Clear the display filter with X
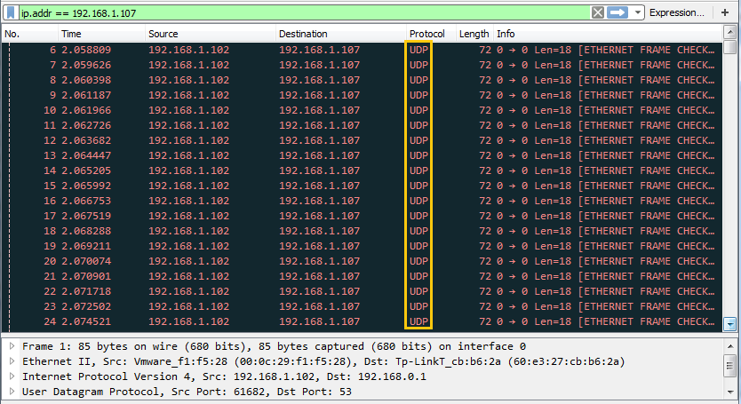The width and height of the screenshot is (741, 404). (598, 12)
